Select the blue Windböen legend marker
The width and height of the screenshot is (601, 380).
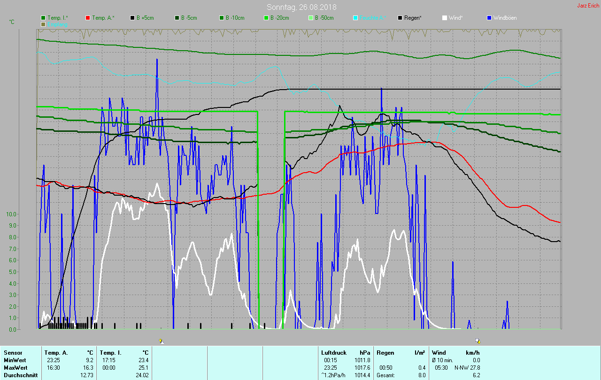pos(489,18)
